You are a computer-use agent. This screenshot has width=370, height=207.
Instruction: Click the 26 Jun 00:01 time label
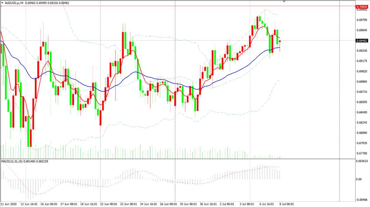point(168,204)
